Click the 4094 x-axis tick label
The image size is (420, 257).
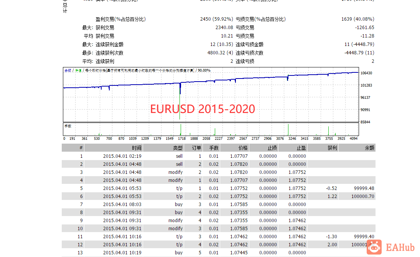coord(354,139)
